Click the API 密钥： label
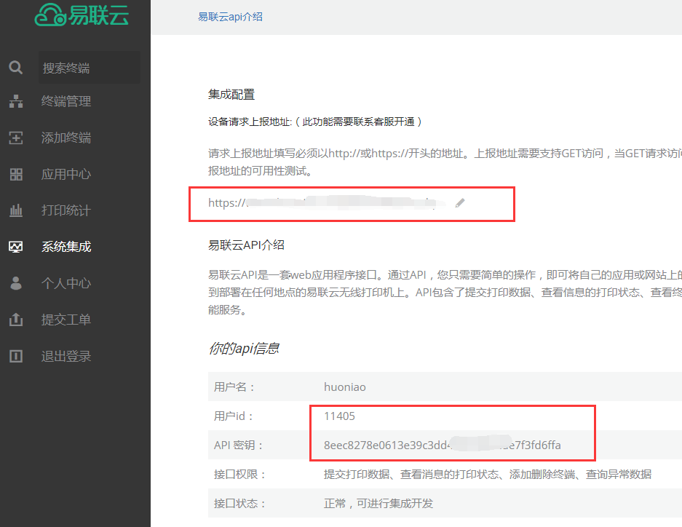This screenshot has height=527, width=682. pos(239,445)
